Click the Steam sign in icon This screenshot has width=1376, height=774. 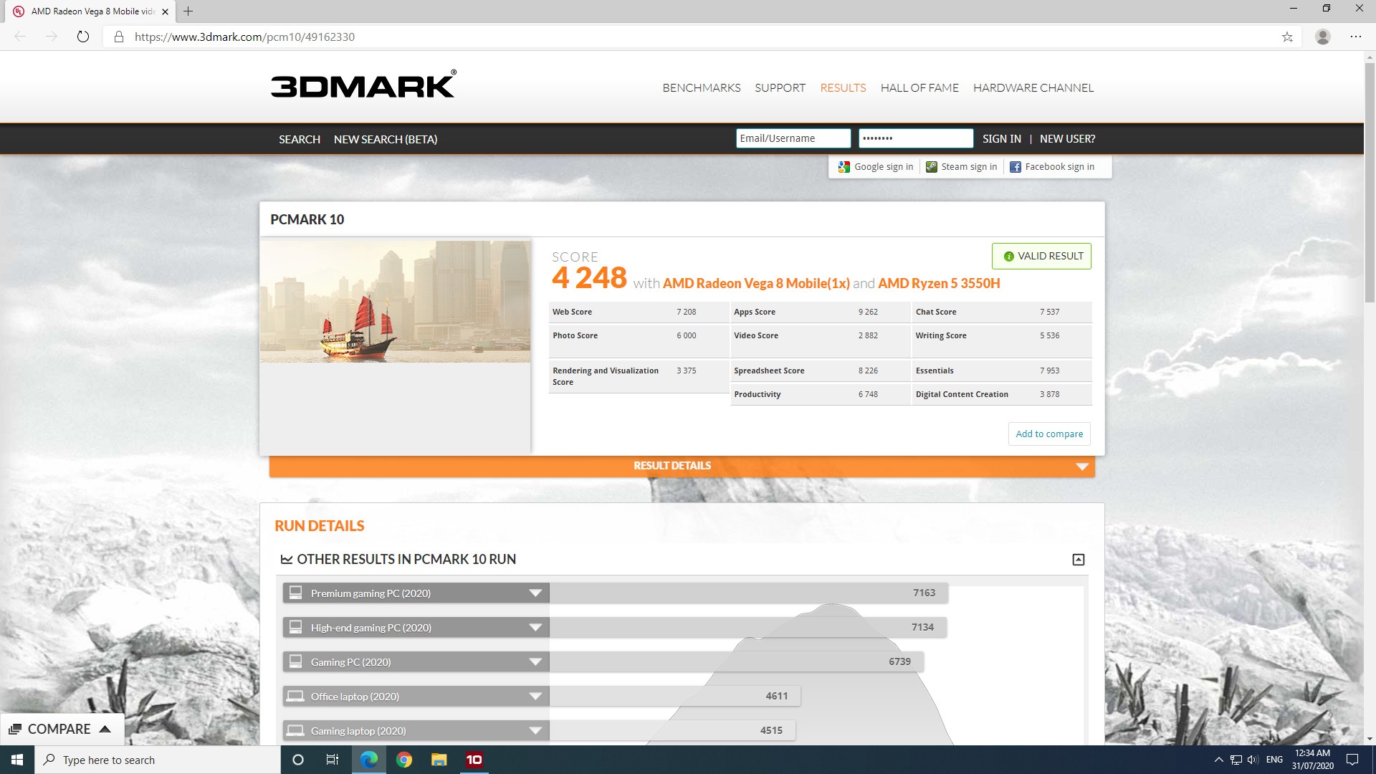[932, 167]
